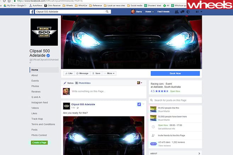Open the Reference bookmarks folder
The height and width of the screenshot is (155, 233).
point(96,6)
